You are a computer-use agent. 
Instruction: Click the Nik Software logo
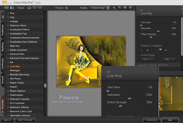pos(7,3)
